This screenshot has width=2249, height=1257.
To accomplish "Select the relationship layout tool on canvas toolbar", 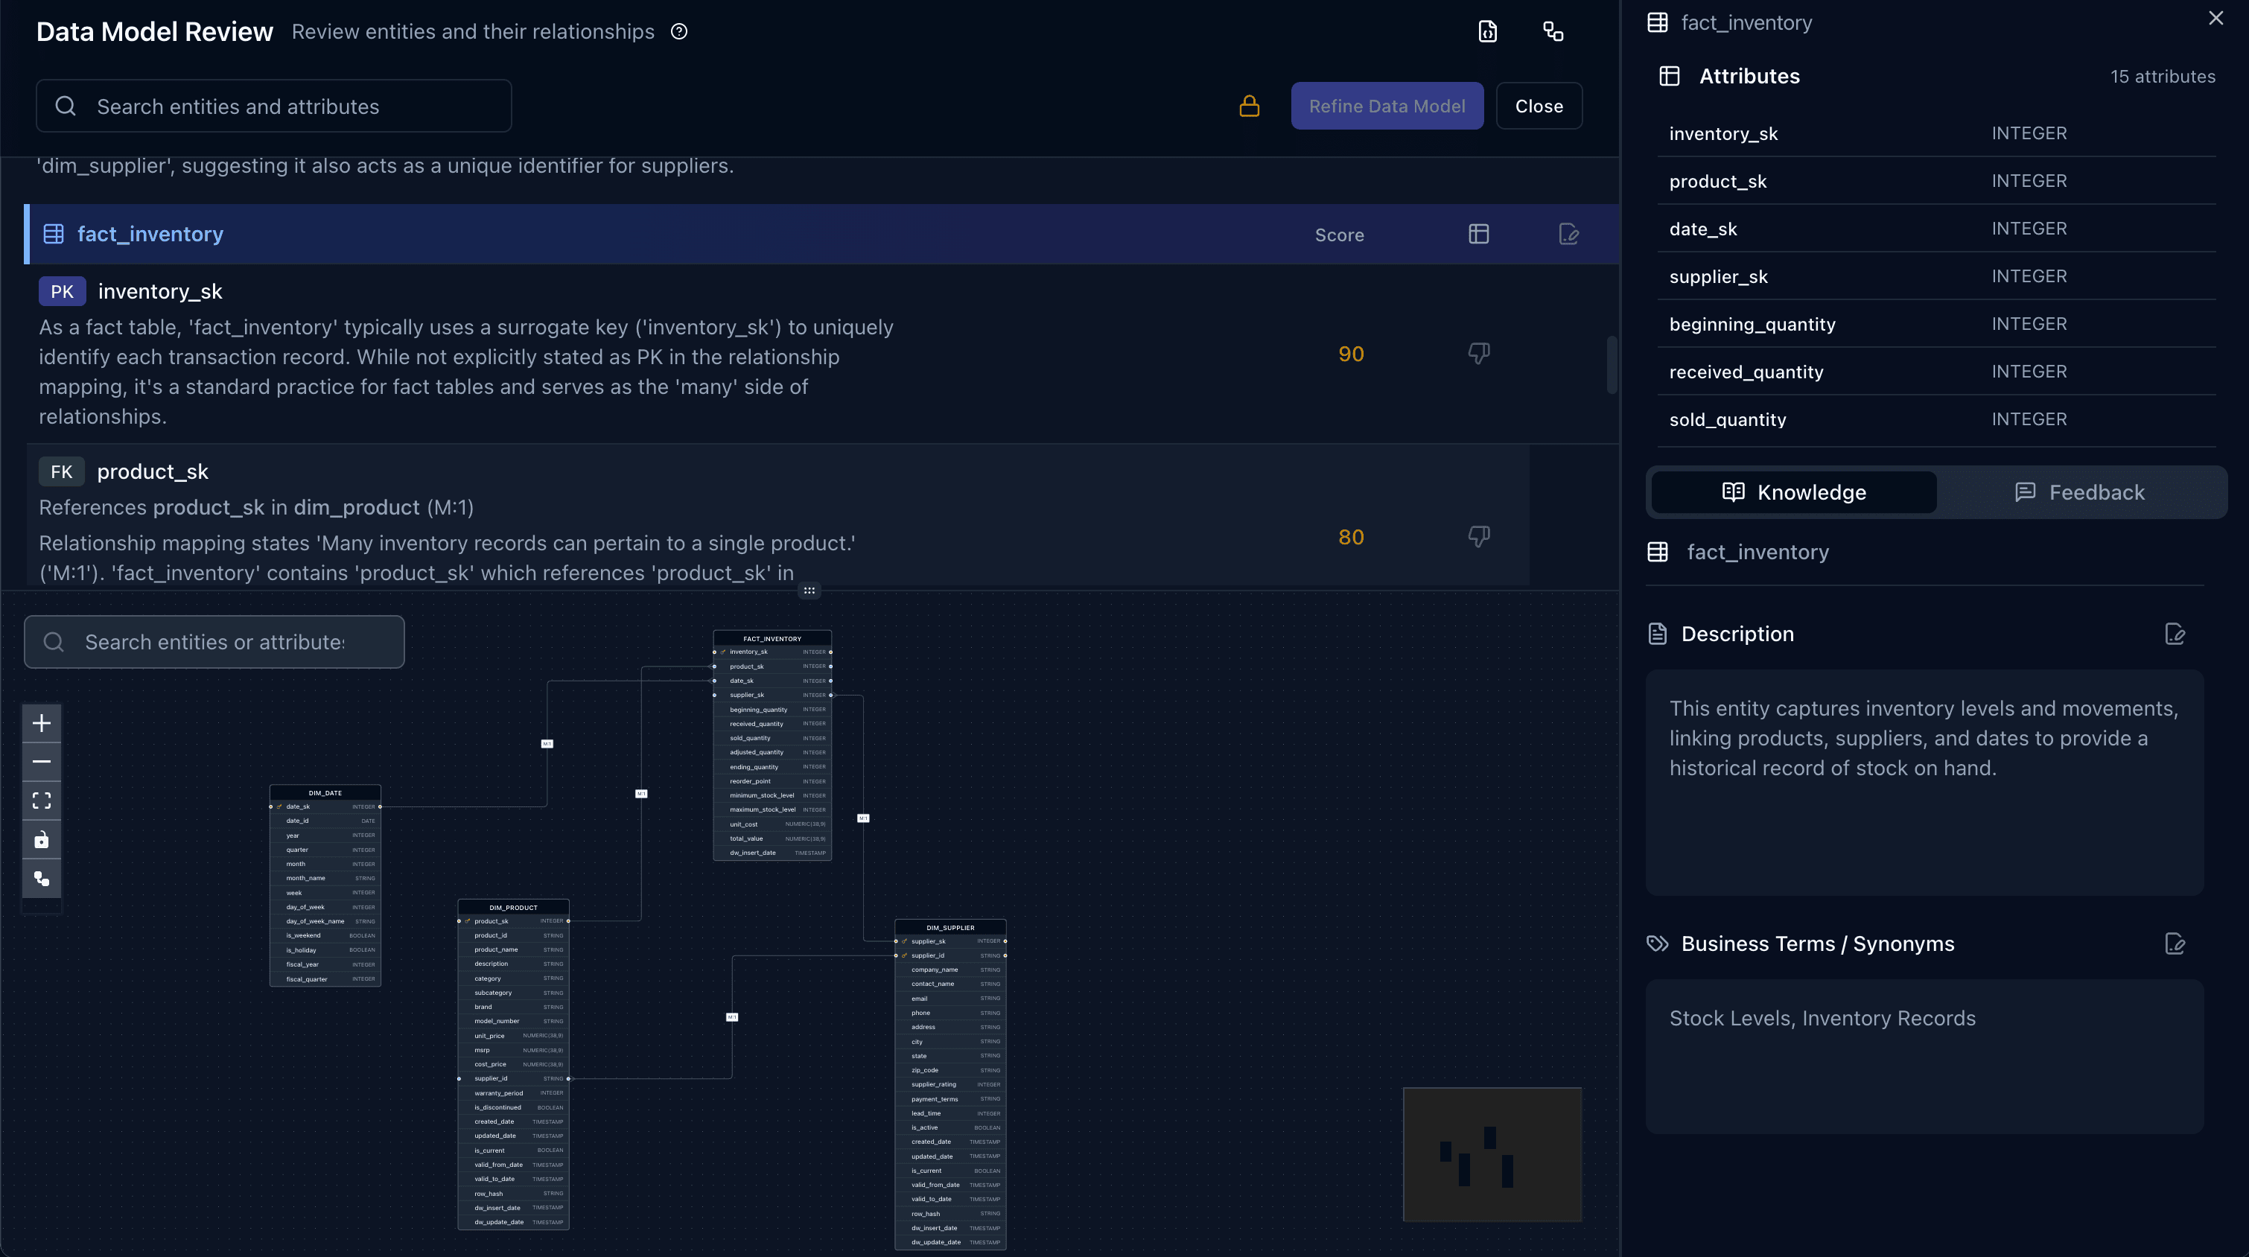I will [x=41, y=879].
